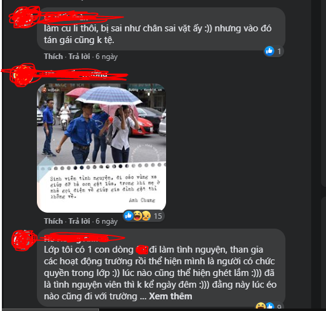
Task: Expand the last comment with Xem thêm
Action: pyautogui.click(x=170, y=296)
